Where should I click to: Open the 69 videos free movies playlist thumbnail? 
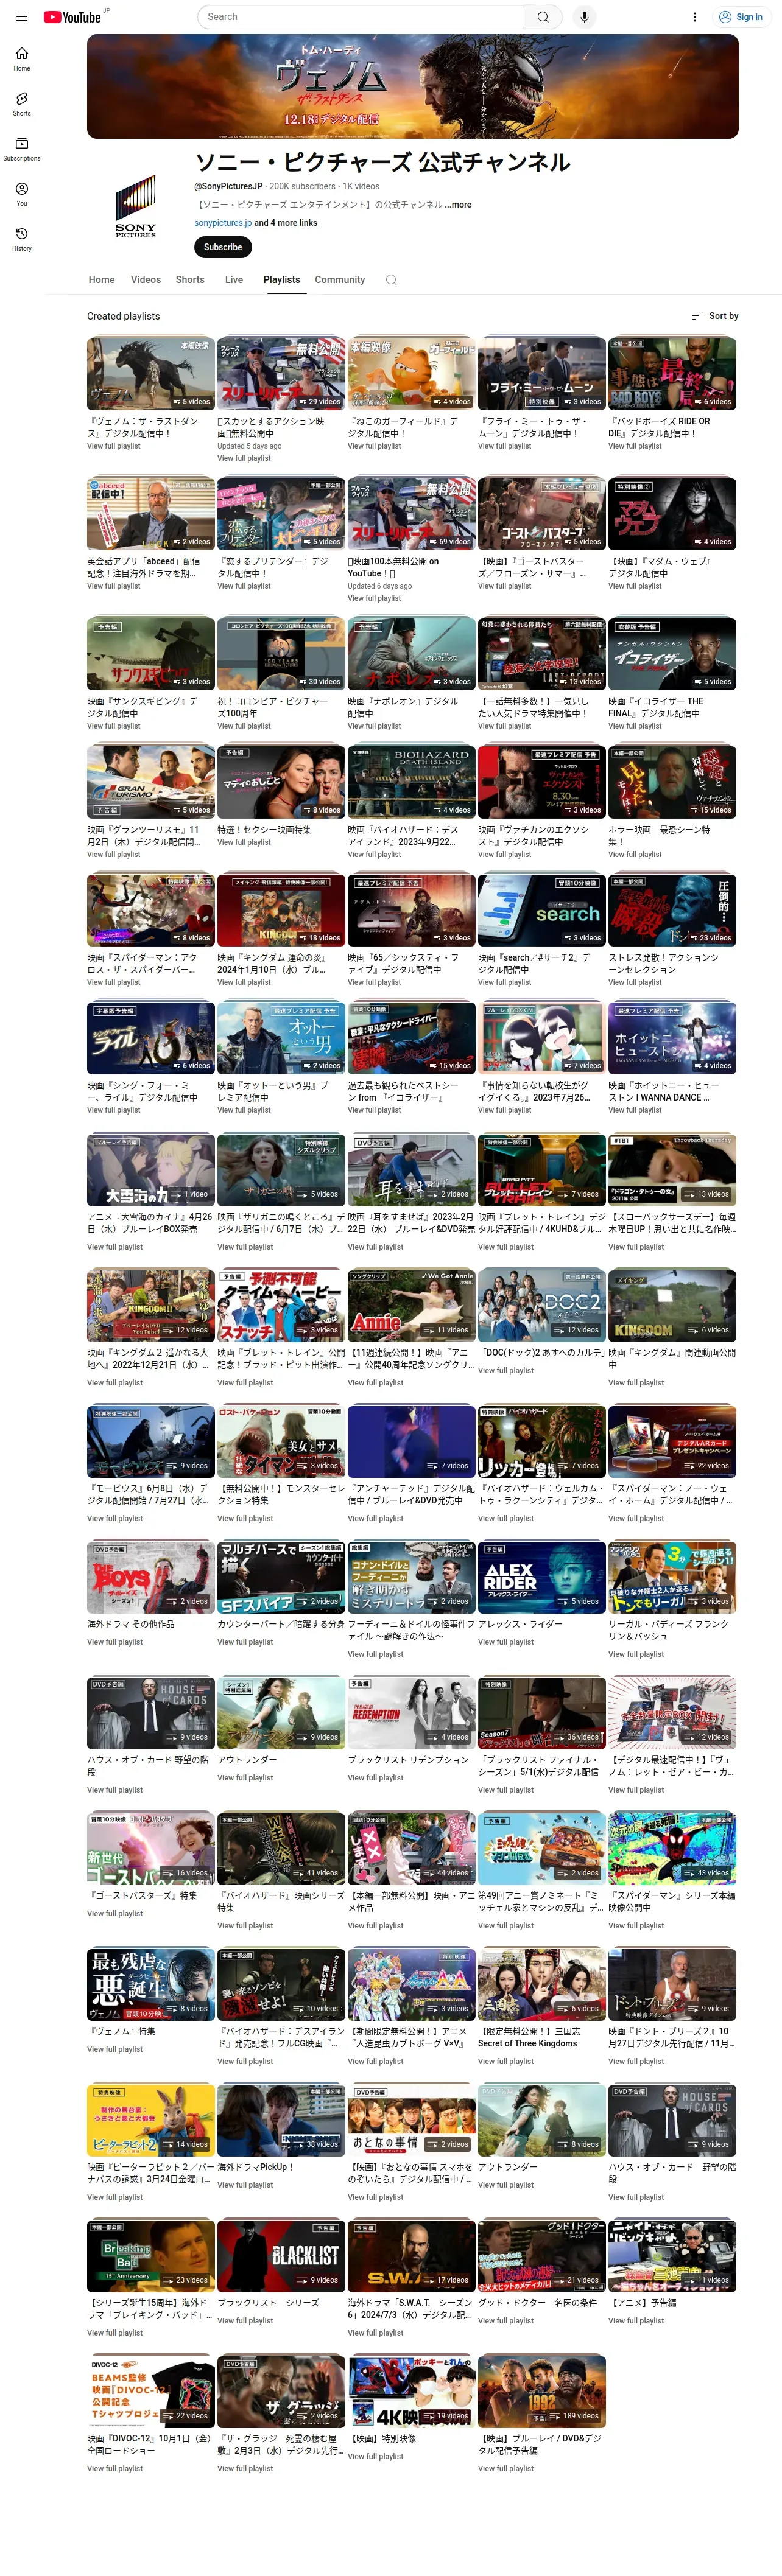point(411,514)
